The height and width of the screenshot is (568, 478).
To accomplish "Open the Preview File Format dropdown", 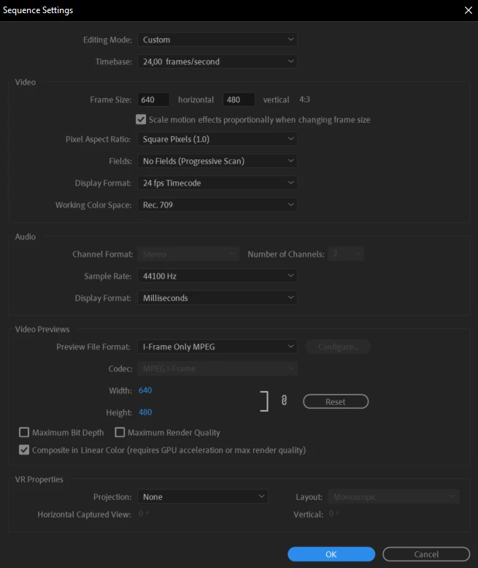I will 217,347.
